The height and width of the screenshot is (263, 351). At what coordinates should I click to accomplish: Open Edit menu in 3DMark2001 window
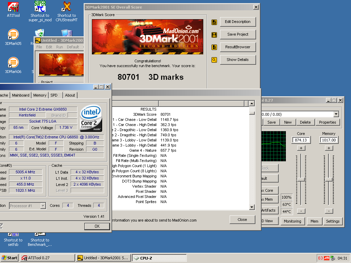49,47
